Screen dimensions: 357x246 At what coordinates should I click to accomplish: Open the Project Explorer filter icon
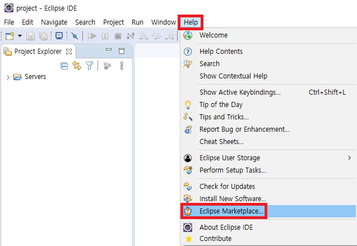coord(90,66)
